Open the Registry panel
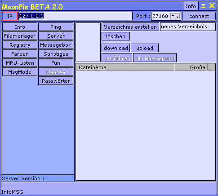The image size is (218, 196). tap(20, 45)
